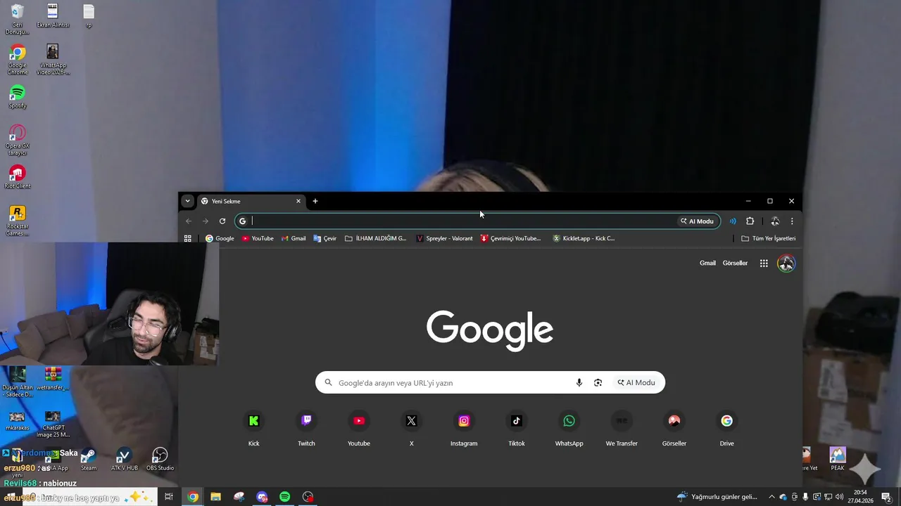Open the Google bookmark
Screen dimensions: 901x506
(x=220, y=238)
